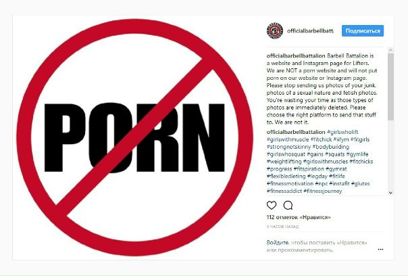This screenshot has height=276, width=408.
Task: Open the #strongnotskinny hashtag
Action: (289, 147)
